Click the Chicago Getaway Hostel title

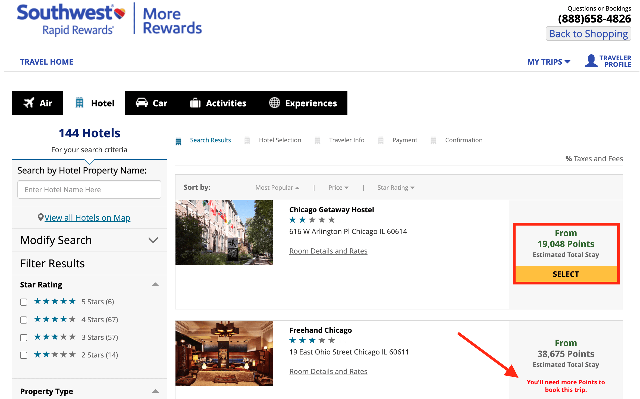click(331, 210)
